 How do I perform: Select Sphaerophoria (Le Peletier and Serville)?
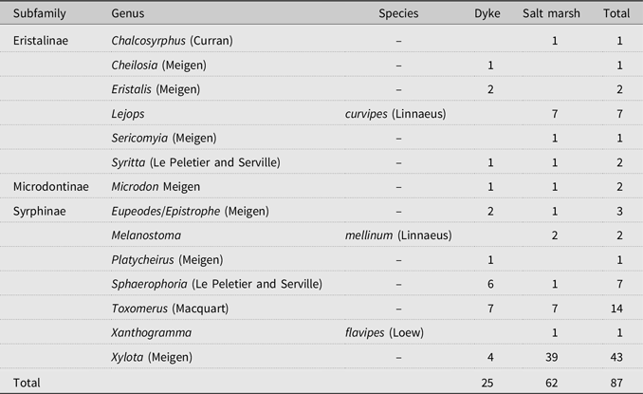[216, 284]
